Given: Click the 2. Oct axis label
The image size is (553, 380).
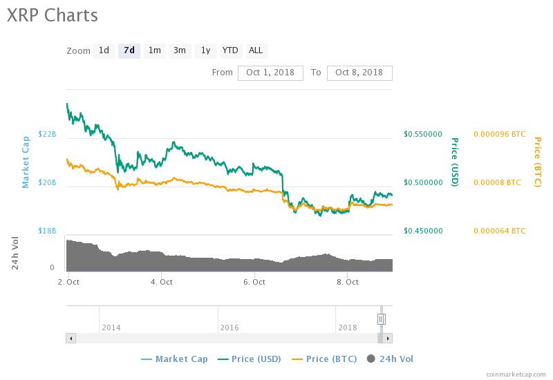Looking at the screenshot, I should pyautogui.click(x=68, y=282).
